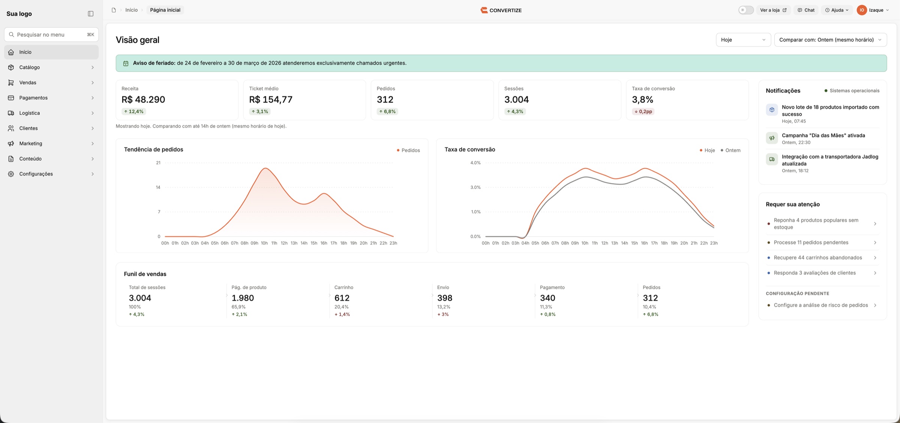Click the Logística truck icon
The height and width of the screenshot is (423, 900).
point(11,113)
